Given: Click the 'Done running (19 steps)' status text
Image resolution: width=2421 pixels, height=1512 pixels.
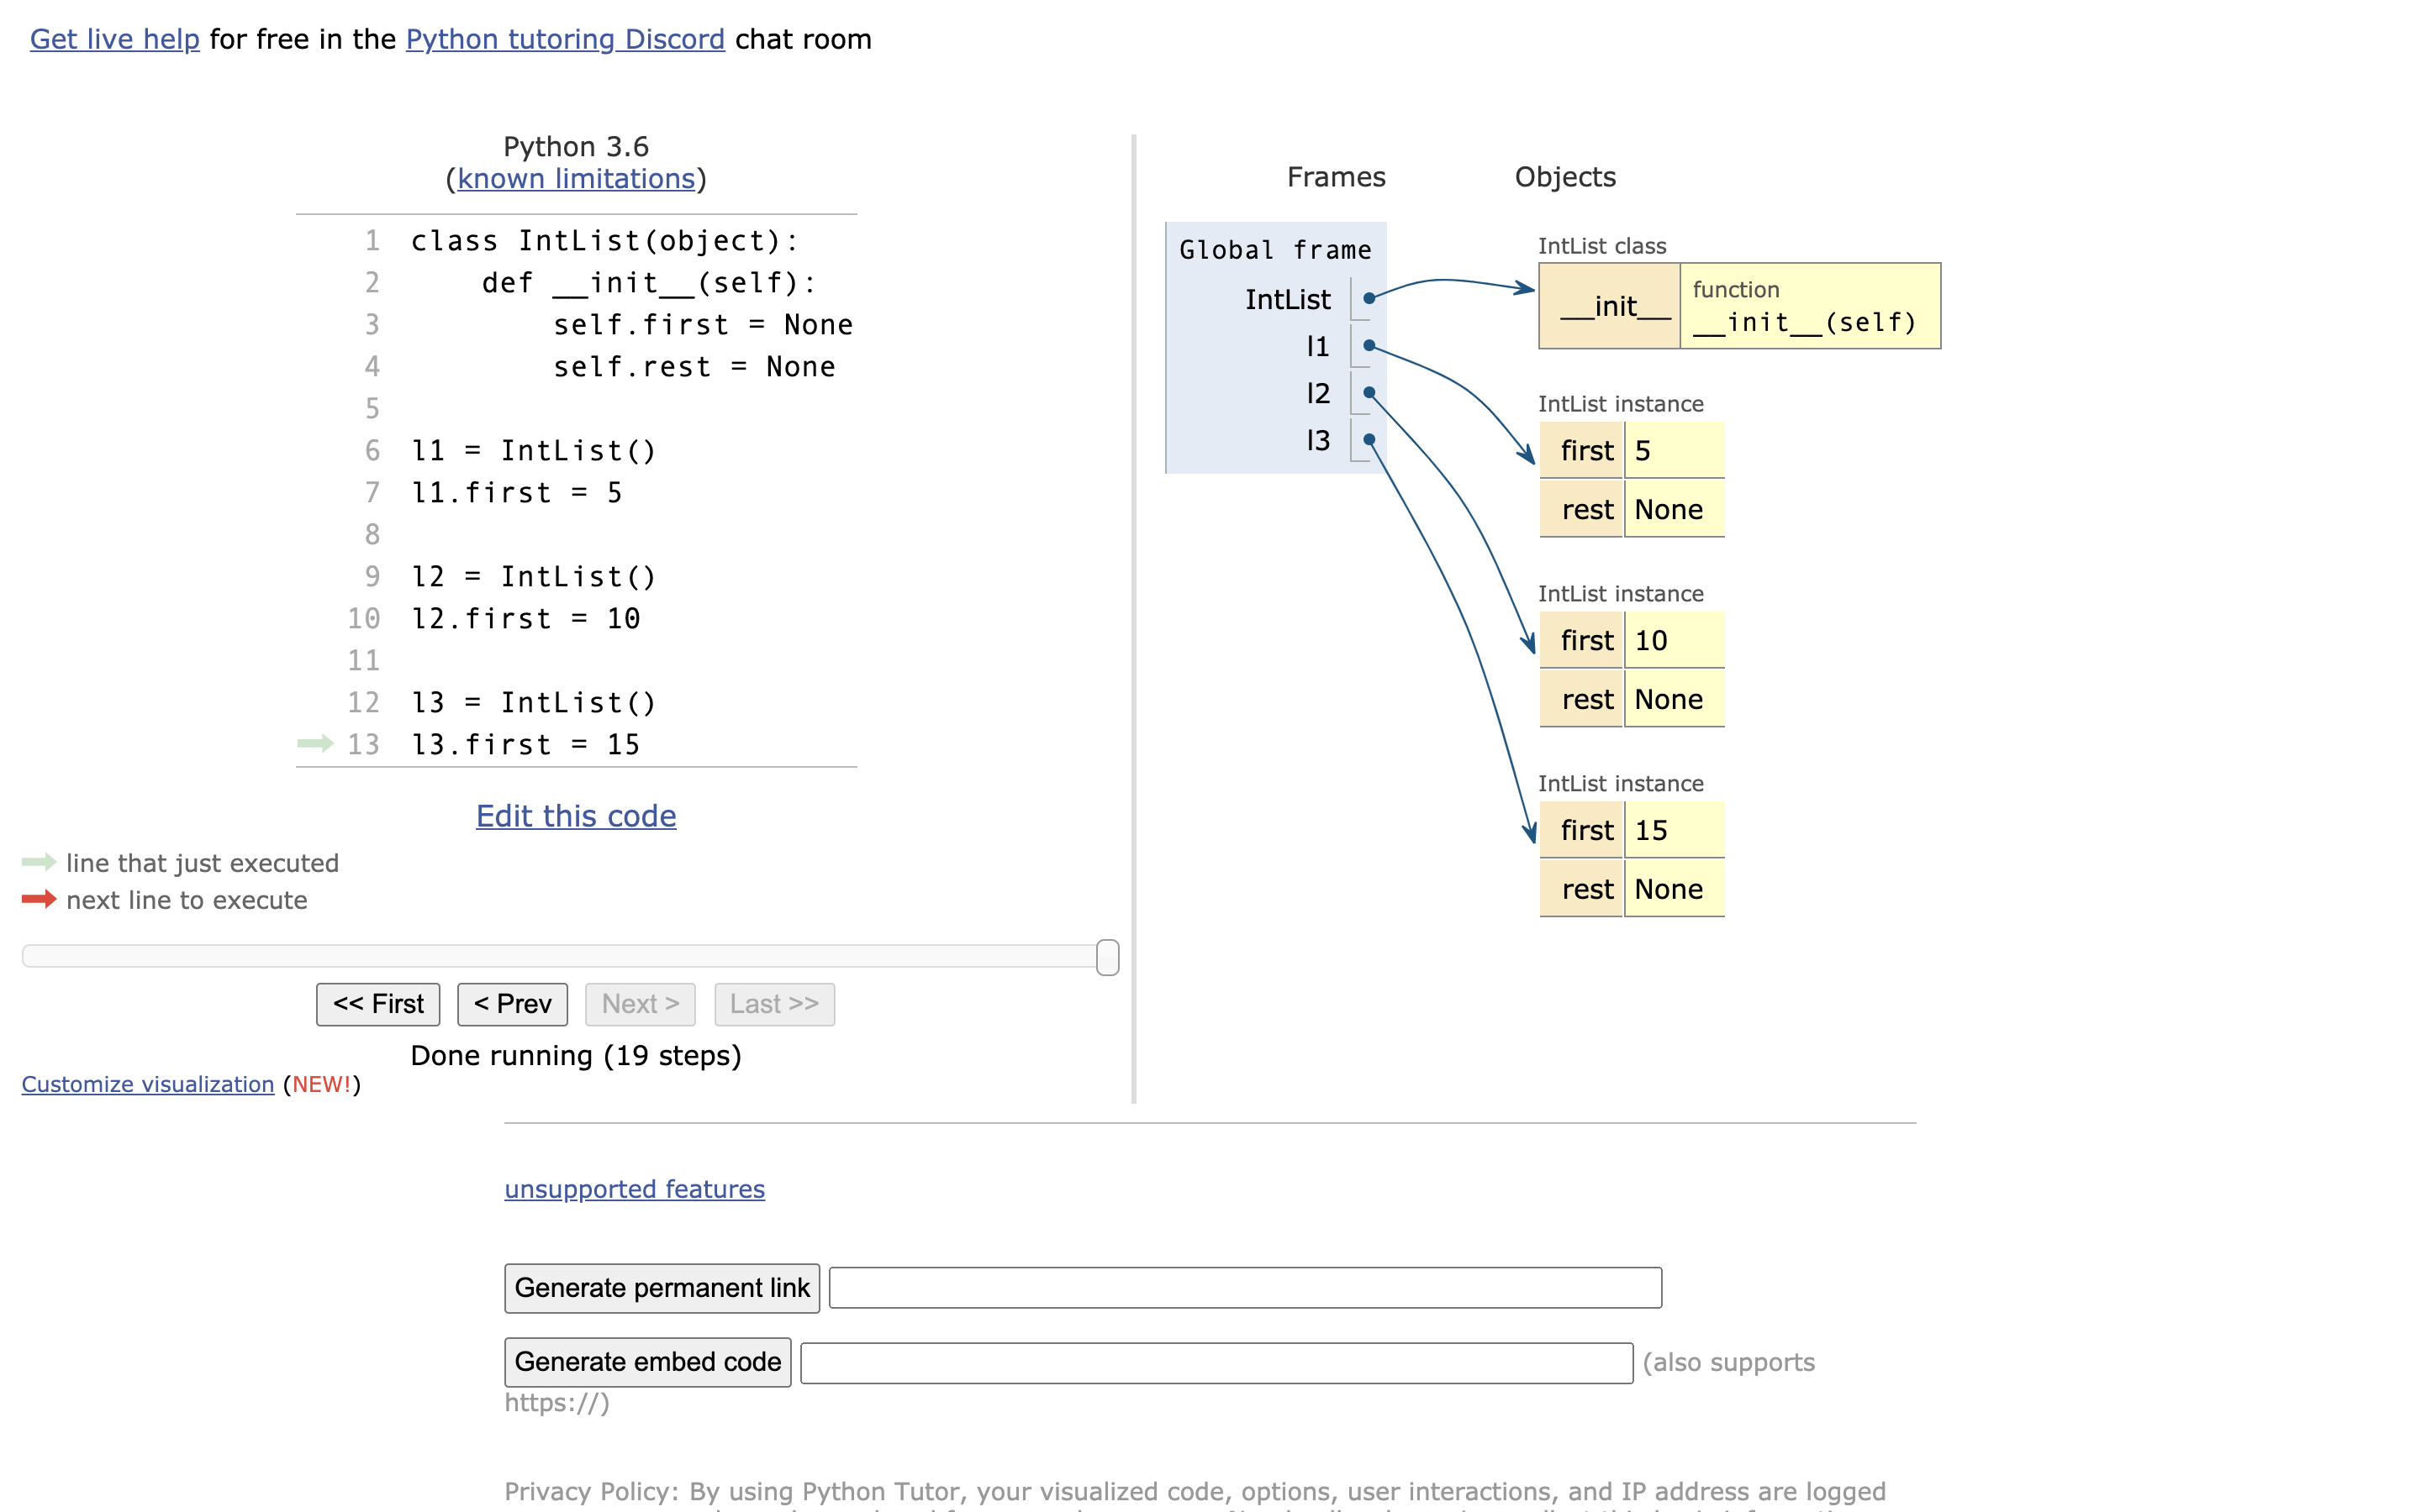Looking at the screenshot, I should click(x=576, y=1056).
